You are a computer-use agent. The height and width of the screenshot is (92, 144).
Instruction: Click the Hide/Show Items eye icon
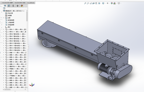(107, 3)
